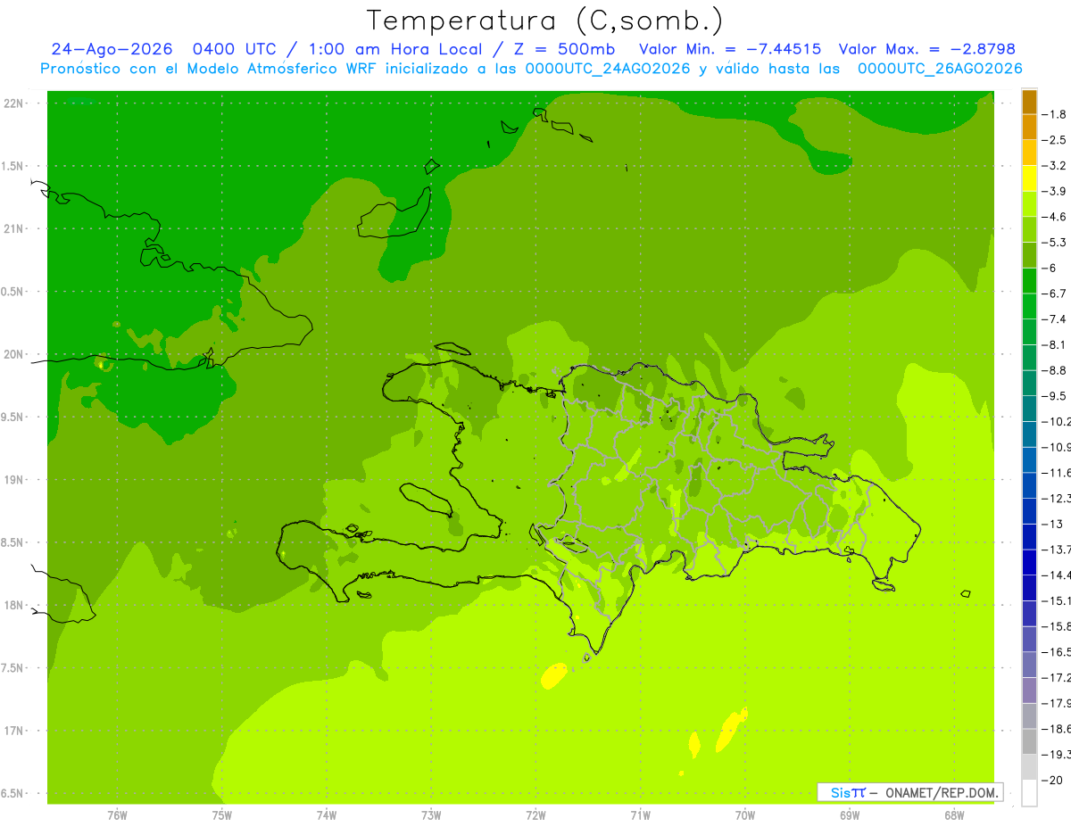Click the "-5.3" legend value
This screenshot has width=1071, height=827.
(1054, 243)
